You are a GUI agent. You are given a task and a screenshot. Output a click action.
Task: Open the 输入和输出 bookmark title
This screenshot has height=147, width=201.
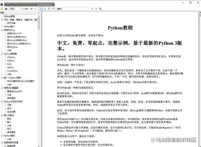coord(9,115)
